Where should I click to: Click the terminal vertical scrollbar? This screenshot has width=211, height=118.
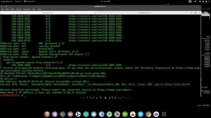201,55
